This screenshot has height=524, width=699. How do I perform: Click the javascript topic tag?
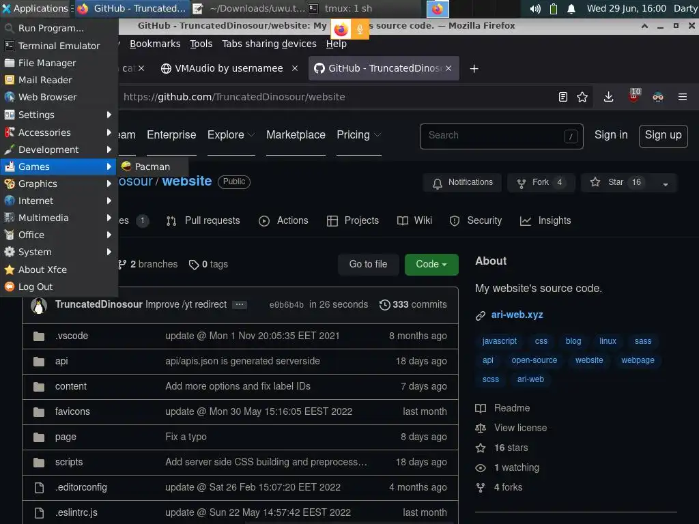pyautogui.click(x=499, y=341)
